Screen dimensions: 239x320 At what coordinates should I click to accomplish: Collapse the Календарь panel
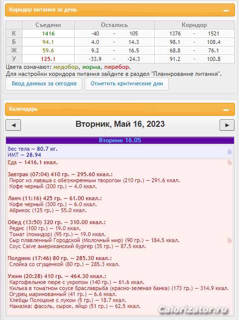[226, 110]
